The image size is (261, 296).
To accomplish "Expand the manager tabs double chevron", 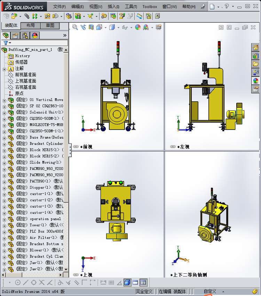I will tap(65, 35).
